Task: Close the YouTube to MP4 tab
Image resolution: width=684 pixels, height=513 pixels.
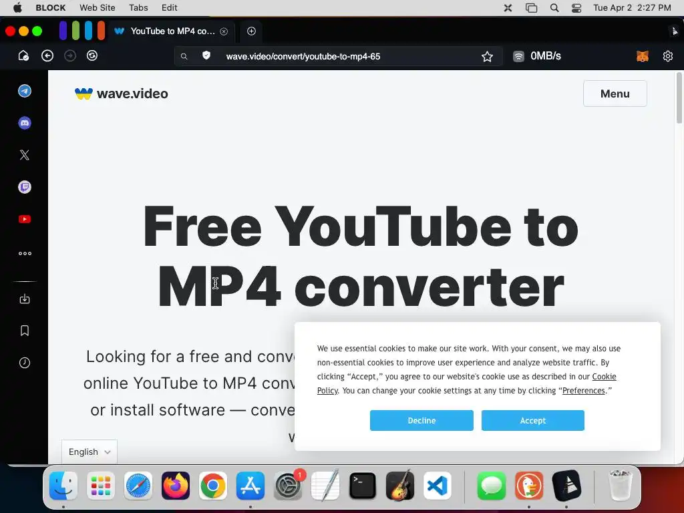Action: click(x=224, y=31)
